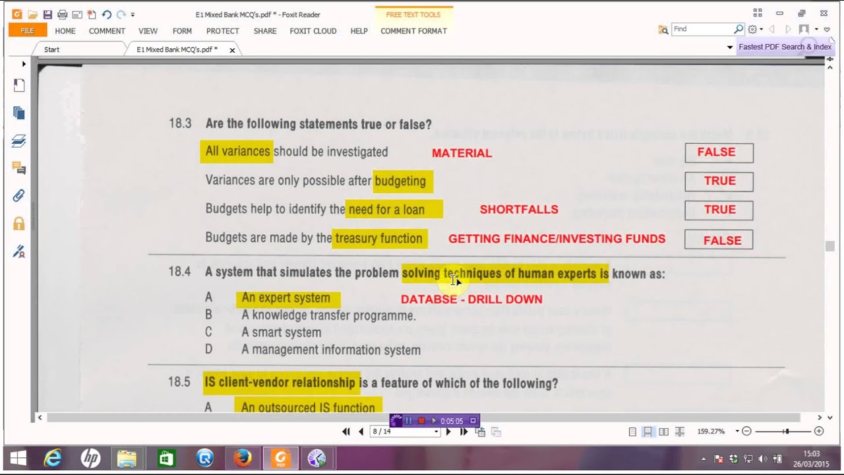Open the Digital Signatures panel icon
Screen dimensions: 844x475
pyautogui.click(x=19, y=251)
